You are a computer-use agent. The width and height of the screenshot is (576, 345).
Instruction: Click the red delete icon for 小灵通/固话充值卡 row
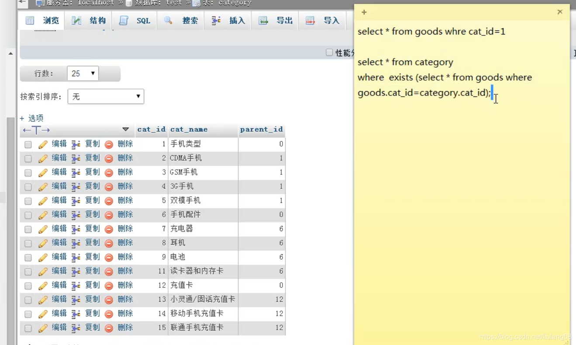pos(109,300)
